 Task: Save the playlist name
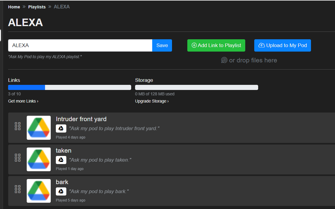[x=162, y=45]
